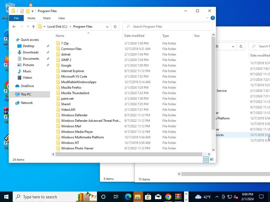Open Music in the navigation pane

coord(27,71)
